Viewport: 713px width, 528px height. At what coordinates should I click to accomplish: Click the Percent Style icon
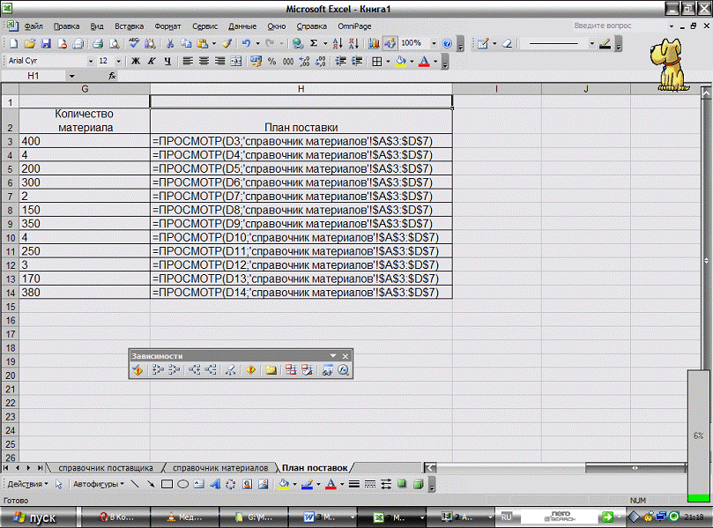(272, 61)
